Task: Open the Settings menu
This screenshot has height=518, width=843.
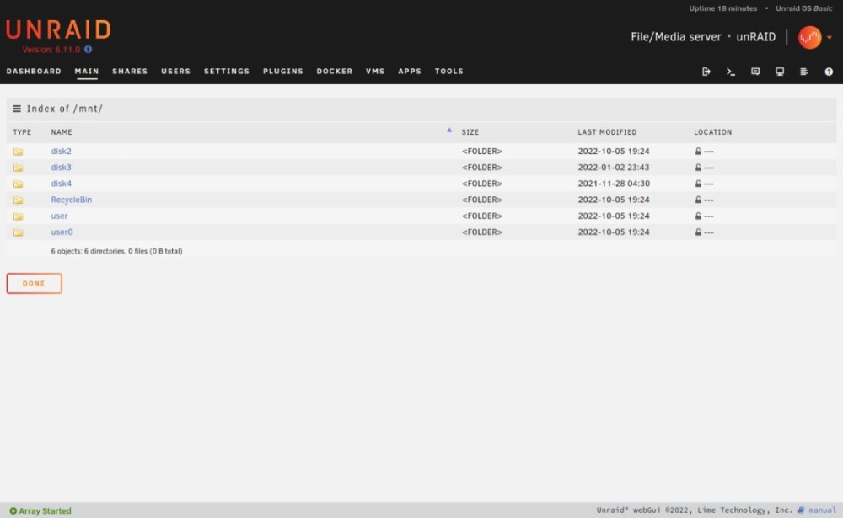Action: pyautogui.click(x=227, y=71)
